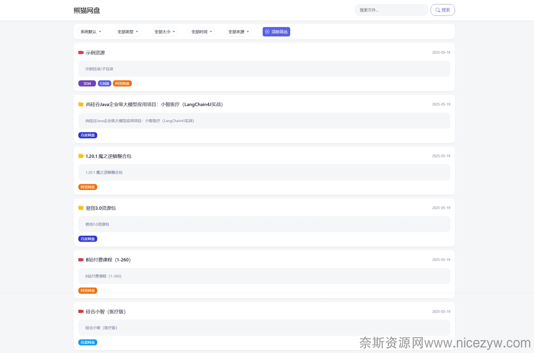Open the 硅谷小智 (医疗版) title

click(106, 312)
